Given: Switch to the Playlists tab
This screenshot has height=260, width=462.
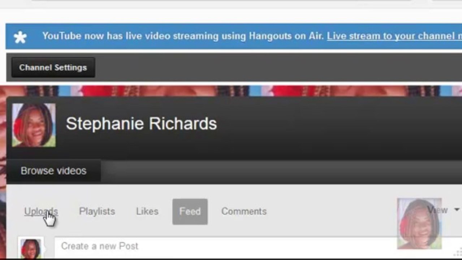Looking at the screenshot, I should tap(97, 211).
